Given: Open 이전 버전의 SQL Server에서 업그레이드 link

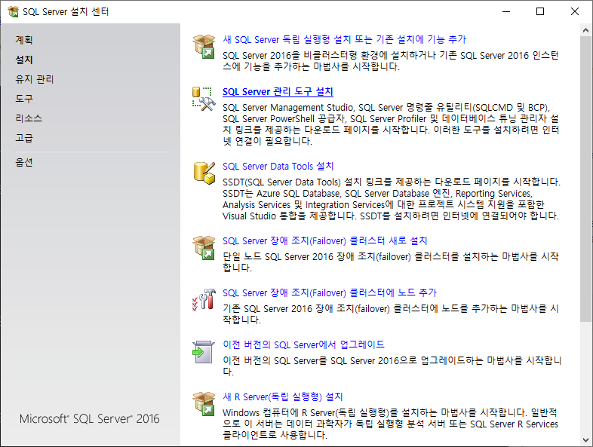Looking at the screenshot, I should click(303, 344).
